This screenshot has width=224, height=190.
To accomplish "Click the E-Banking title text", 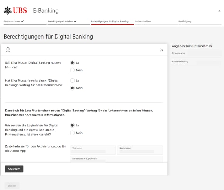I will pyautogui.click(x=46, y=11).
